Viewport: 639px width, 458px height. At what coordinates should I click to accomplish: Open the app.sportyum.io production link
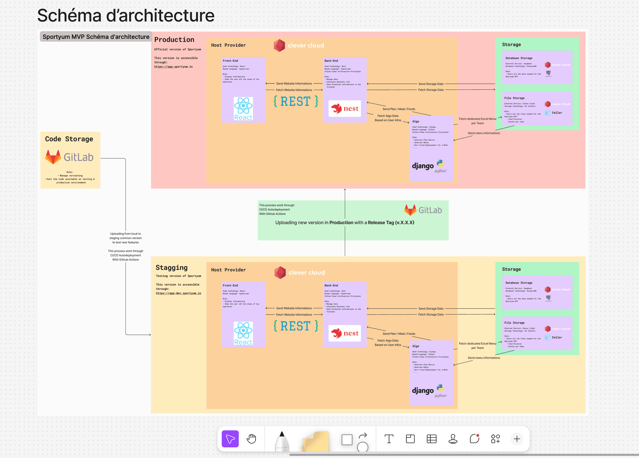point(173,67)
